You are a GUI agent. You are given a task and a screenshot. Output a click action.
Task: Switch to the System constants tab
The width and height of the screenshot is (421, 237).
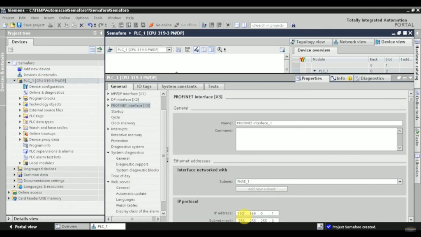[179, 86]
